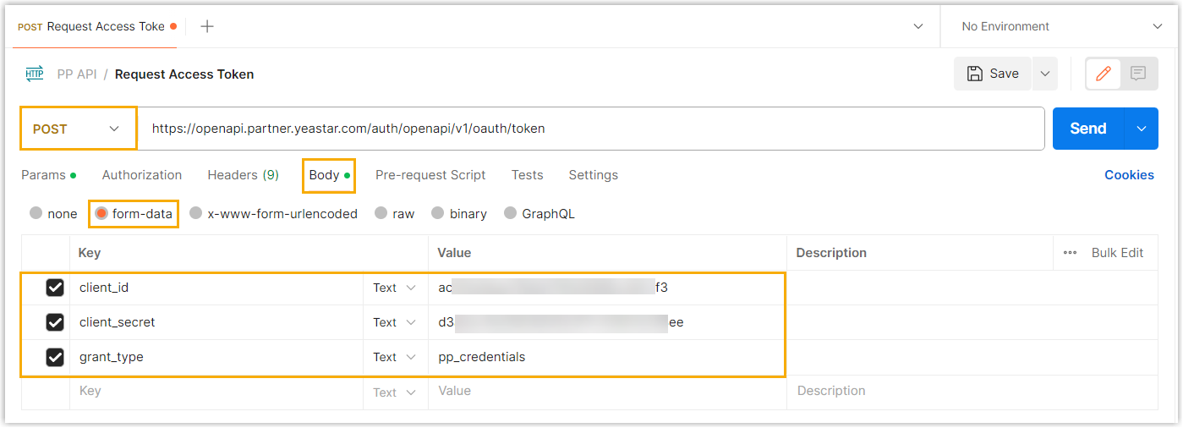Expand the No Environment selector

(x=1060, y=26)
